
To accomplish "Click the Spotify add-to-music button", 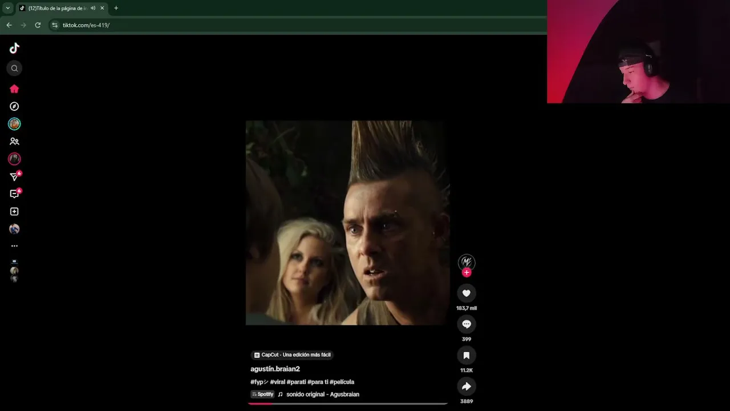I will click(x=263, y=394).
